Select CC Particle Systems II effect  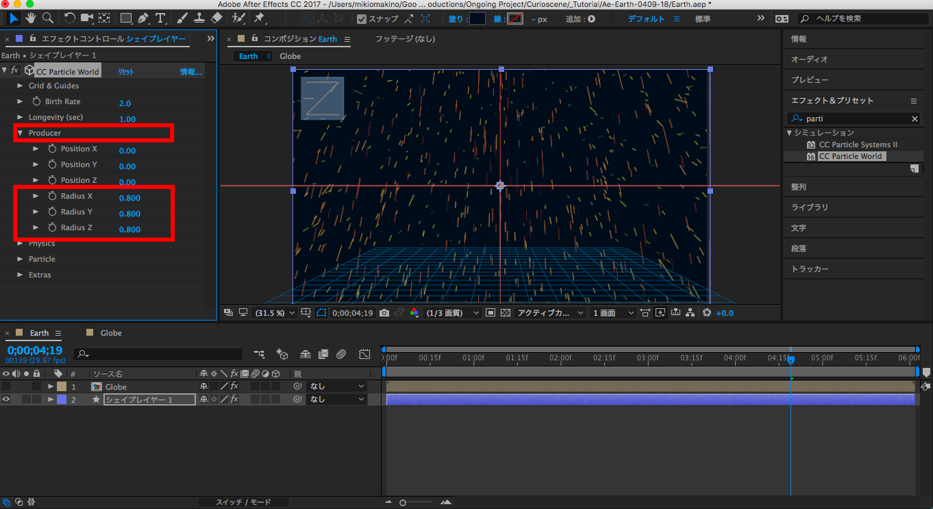pyautogui.click(x=858, y=145)
